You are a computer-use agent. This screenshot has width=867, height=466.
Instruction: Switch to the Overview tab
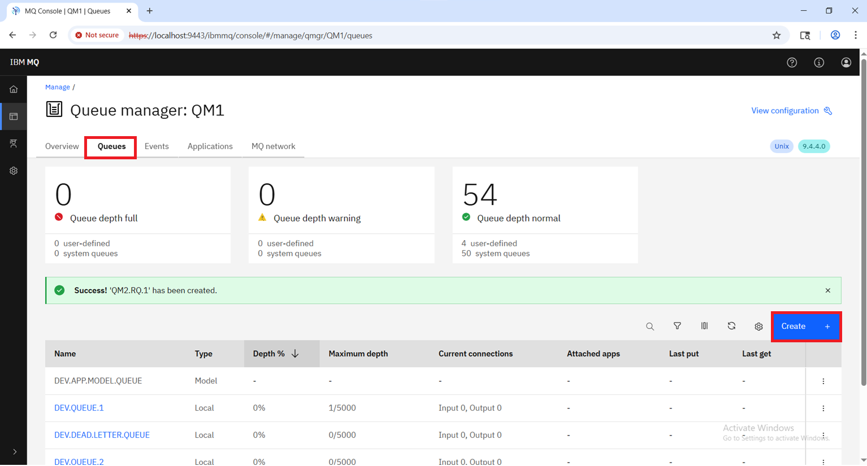coord(62,146)
